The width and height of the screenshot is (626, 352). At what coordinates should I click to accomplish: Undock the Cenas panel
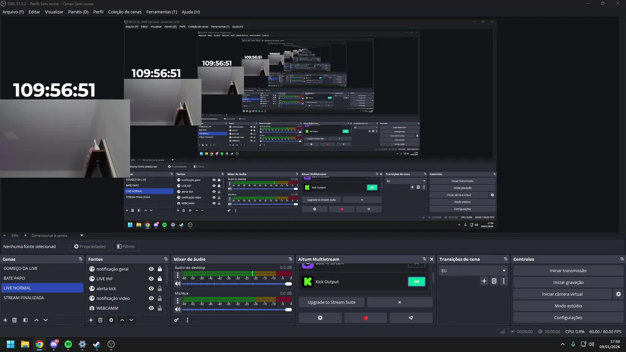[x=80, y=259]
